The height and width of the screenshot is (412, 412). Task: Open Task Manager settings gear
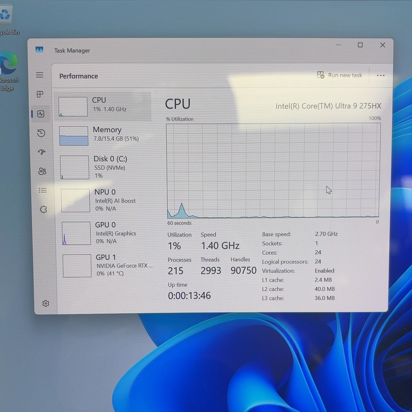(x=46, y=304)
